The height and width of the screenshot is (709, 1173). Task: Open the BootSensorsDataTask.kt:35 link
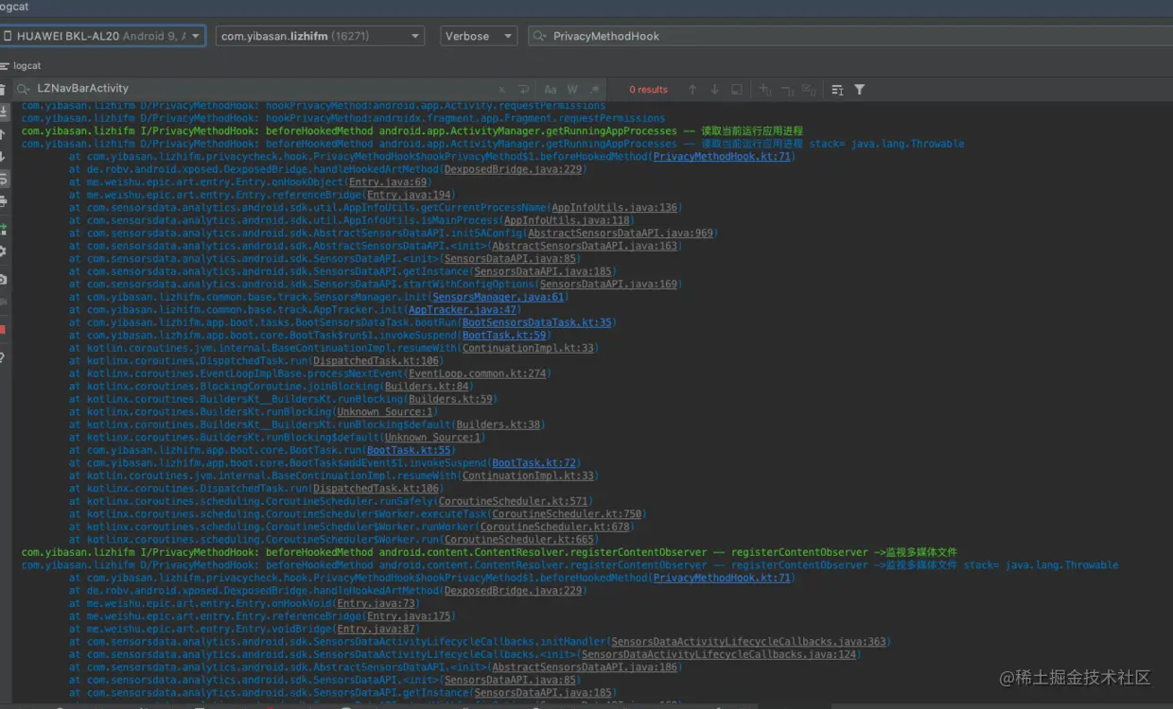(x=536, y=322)
